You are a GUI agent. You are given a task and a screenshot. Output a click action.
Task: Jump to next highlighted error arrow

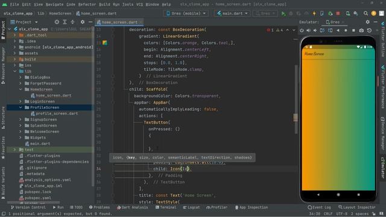point(294,30)
